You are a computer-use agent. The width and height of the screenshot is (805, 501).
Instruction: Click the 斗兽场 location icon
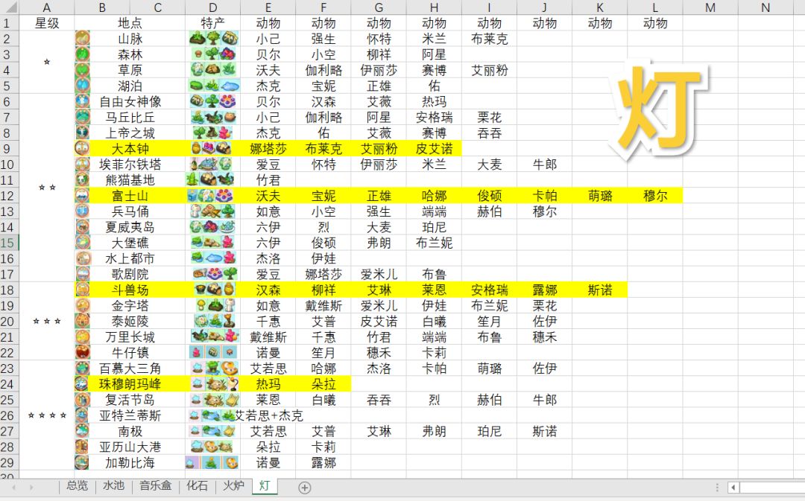point(82,290)
